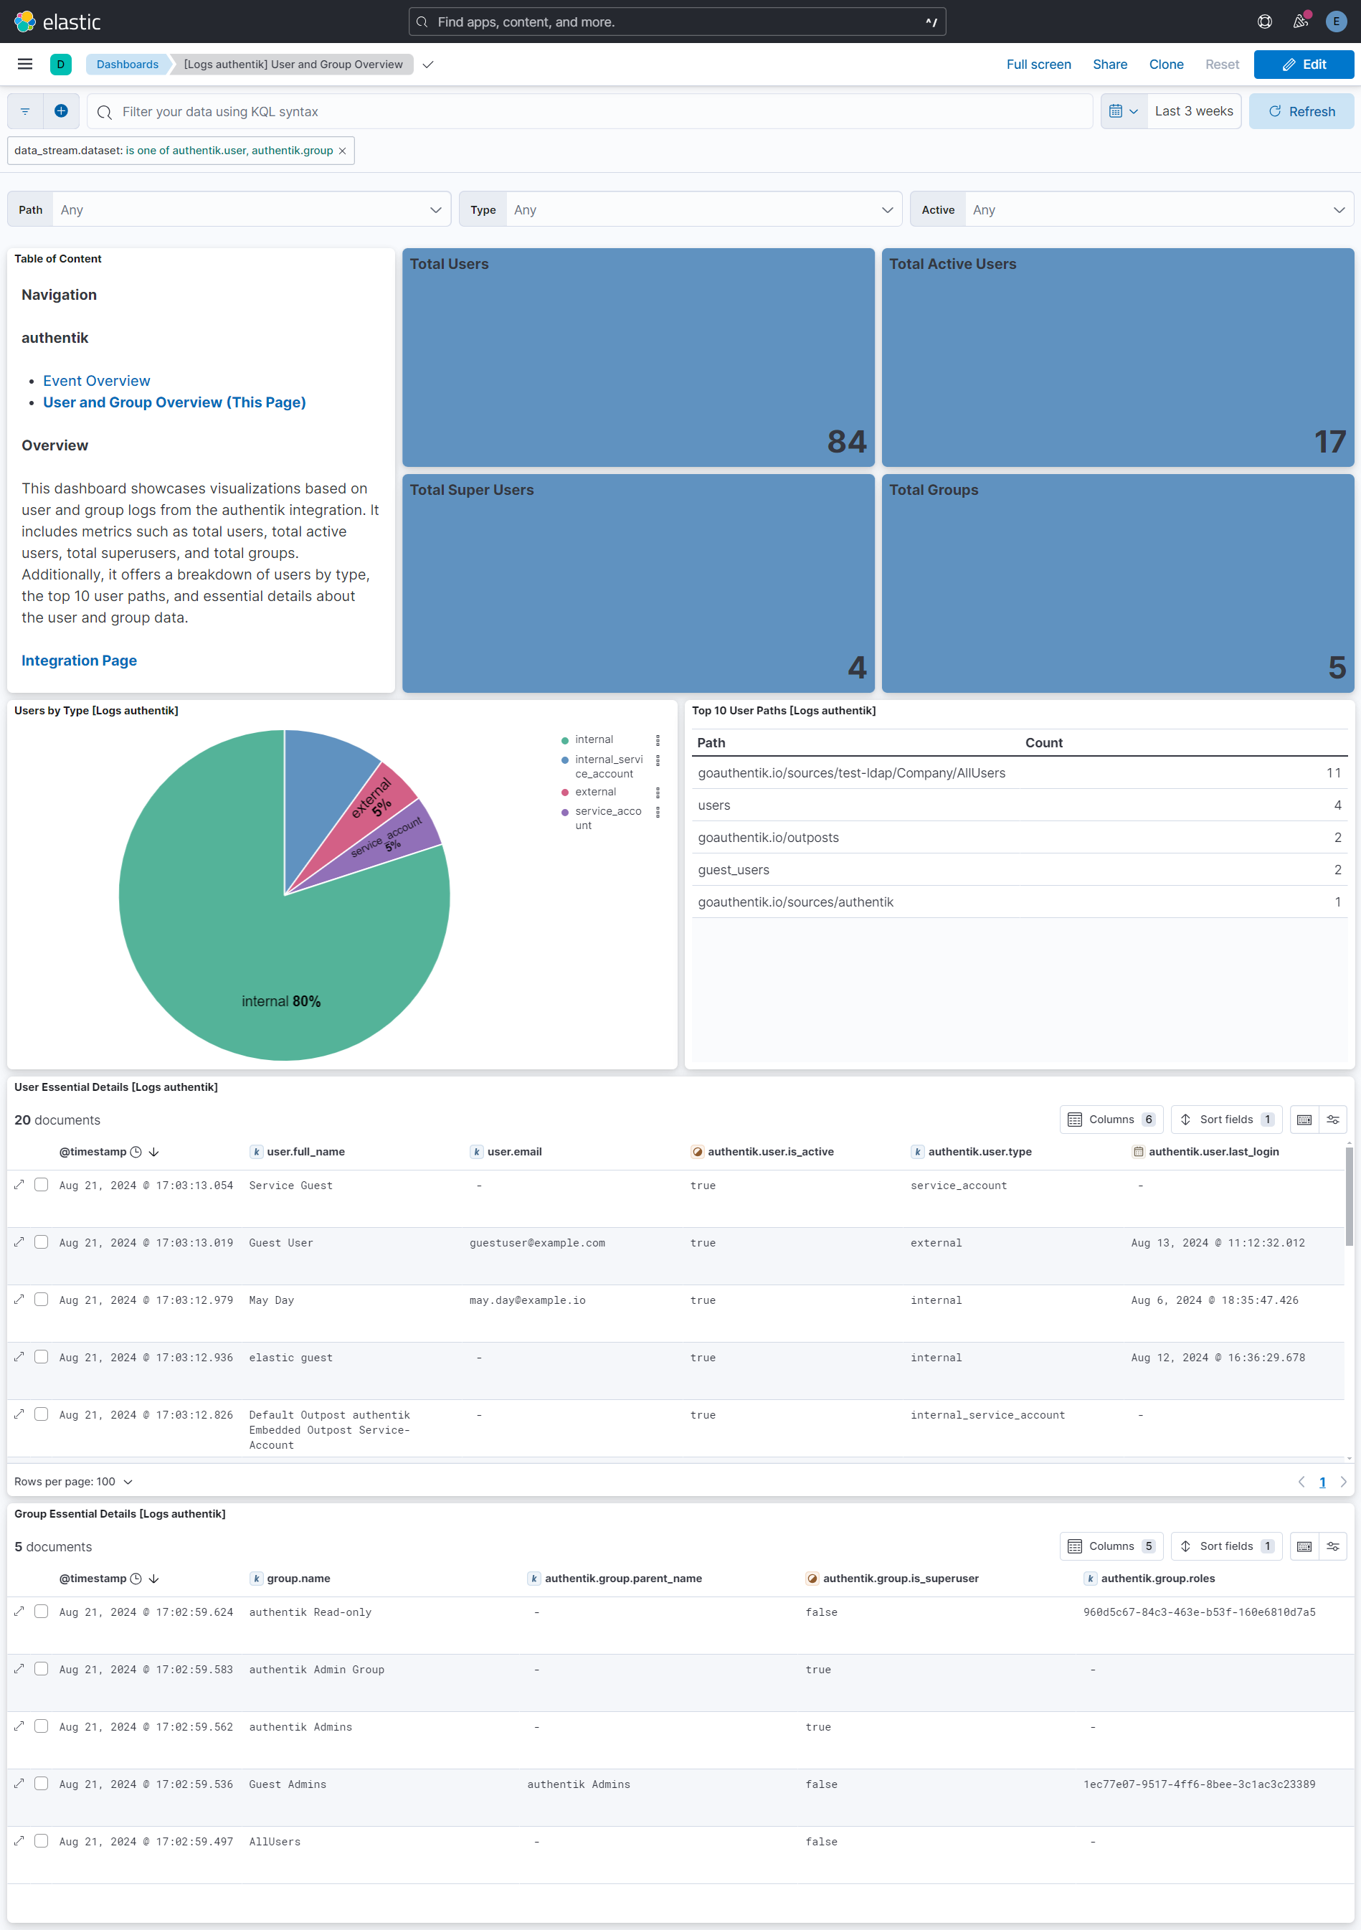
Task: Click the add filter plus icon
Action: coord(62,111)
